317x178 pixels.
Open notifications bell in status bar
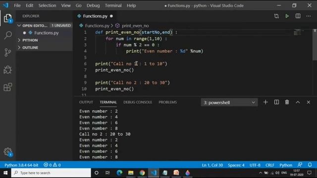[310, 165]
